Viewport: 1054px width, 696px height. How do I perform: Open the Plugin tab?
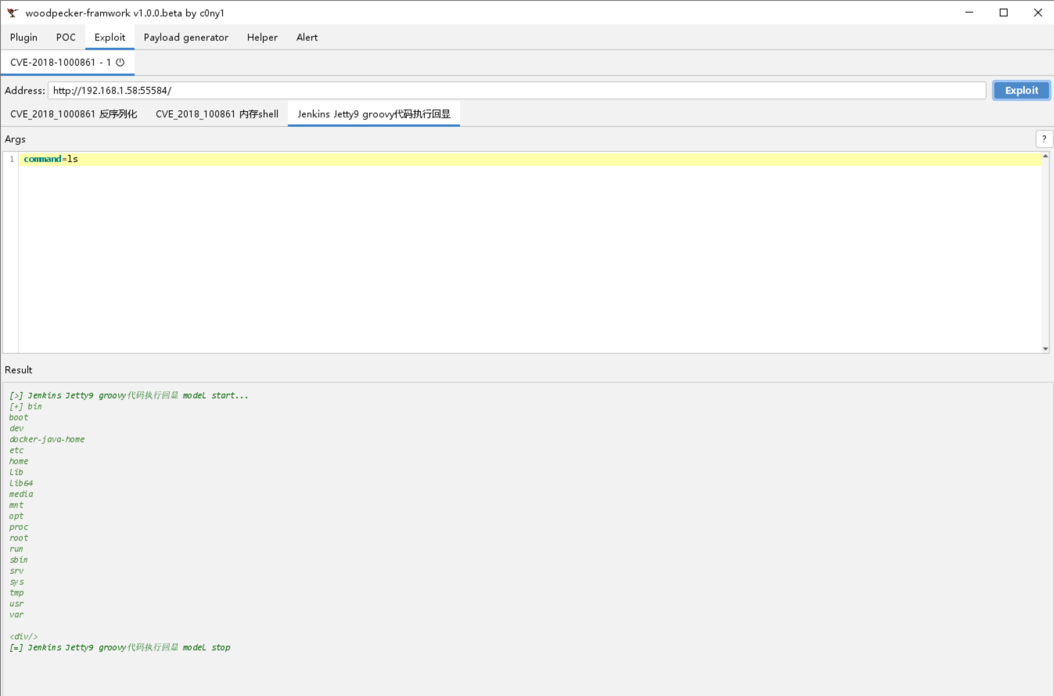23,37
